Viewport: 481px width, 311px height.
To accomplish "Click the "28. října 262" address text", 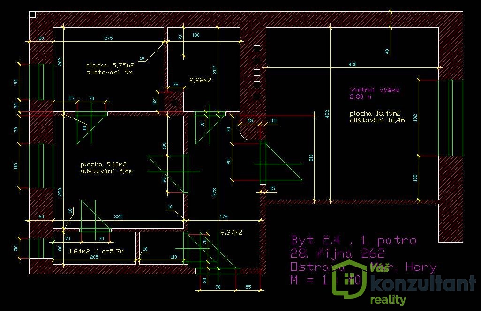I will pos(338,254).
